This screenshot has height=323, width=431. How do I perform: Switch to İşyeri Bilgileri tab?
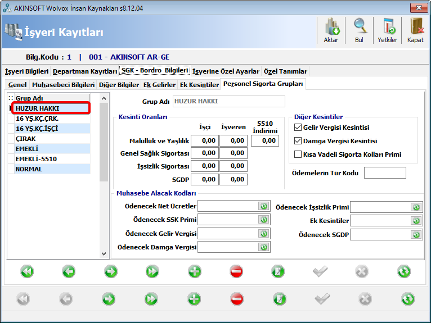(26, 71)
